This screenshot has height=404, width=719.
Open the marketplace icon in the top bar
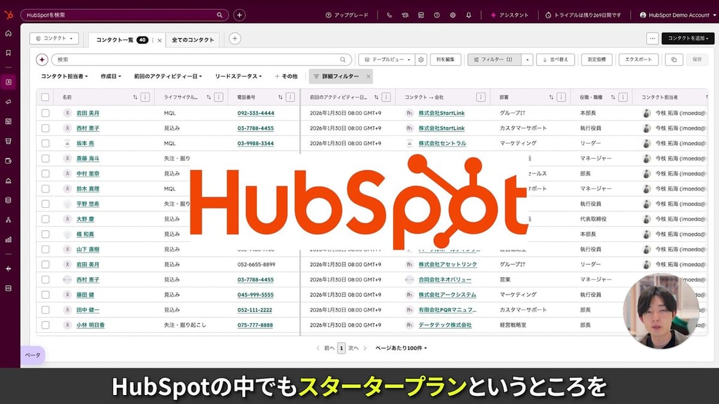[420, 14]
